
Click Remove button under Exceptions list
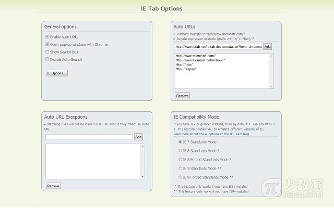point(53,186)
